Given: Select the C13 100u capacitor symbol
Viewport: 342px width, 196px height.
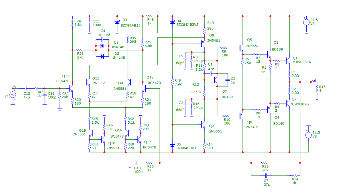Looking at the screenshot, I should (x=89, y=22).
